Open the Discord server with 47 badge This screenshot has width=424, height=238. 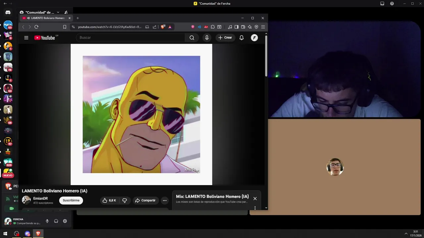coord(8,141)
